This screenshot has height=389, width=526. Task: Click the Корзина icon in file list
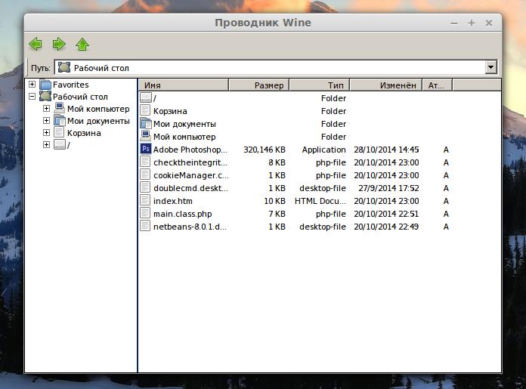[147, 111]
